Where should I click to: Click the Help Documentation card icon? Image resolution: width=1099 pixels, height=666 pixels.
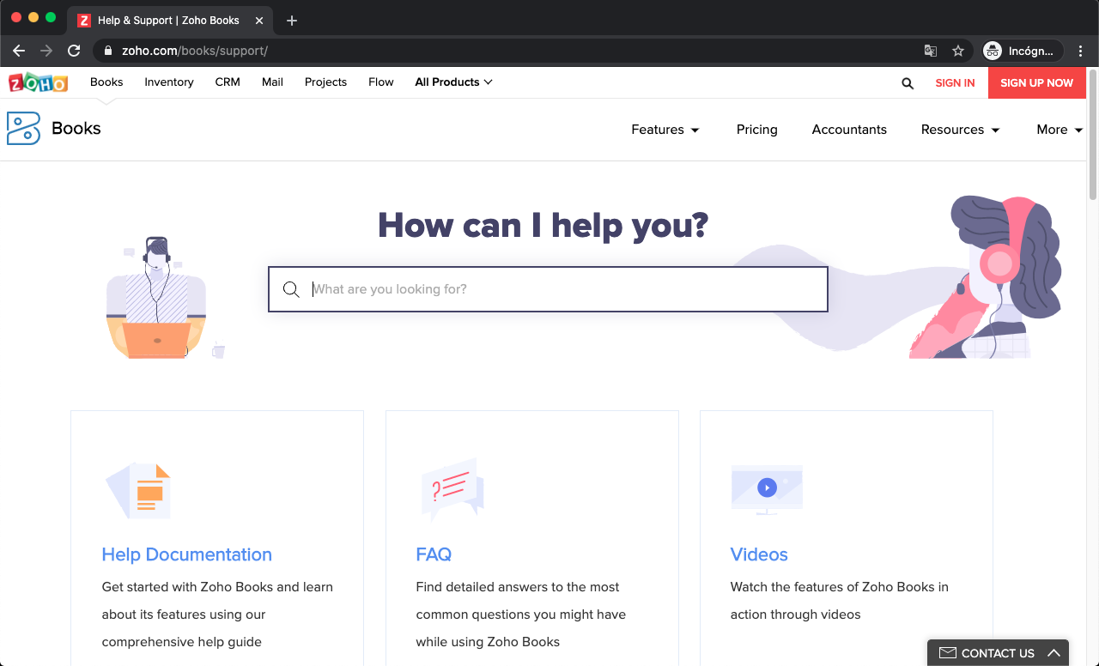point(138,491)
